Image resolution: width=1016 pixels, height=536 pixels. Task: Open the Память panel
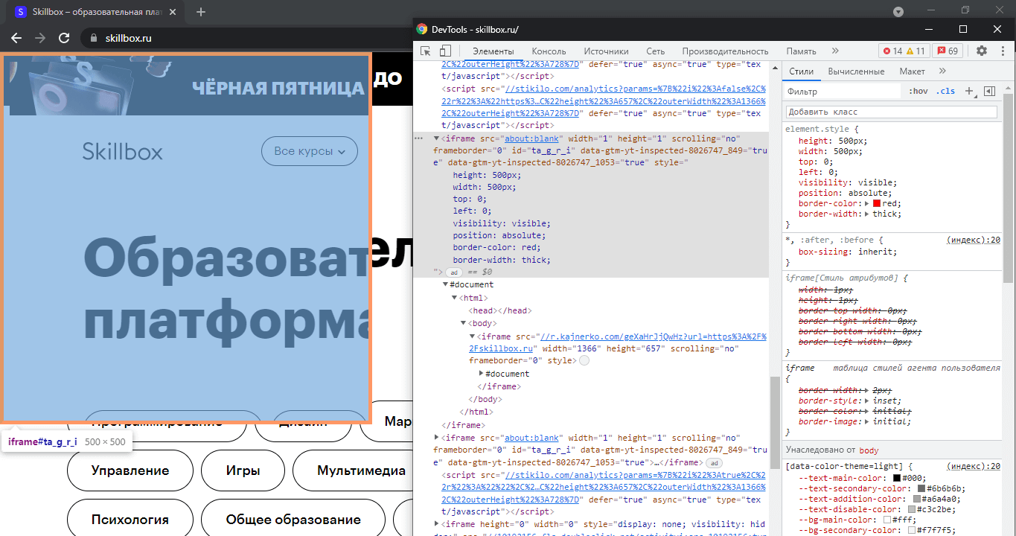point(802,51)
